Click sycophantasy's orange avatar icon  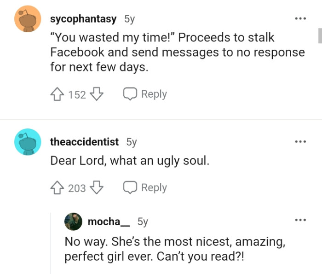[x=28, y=19]
